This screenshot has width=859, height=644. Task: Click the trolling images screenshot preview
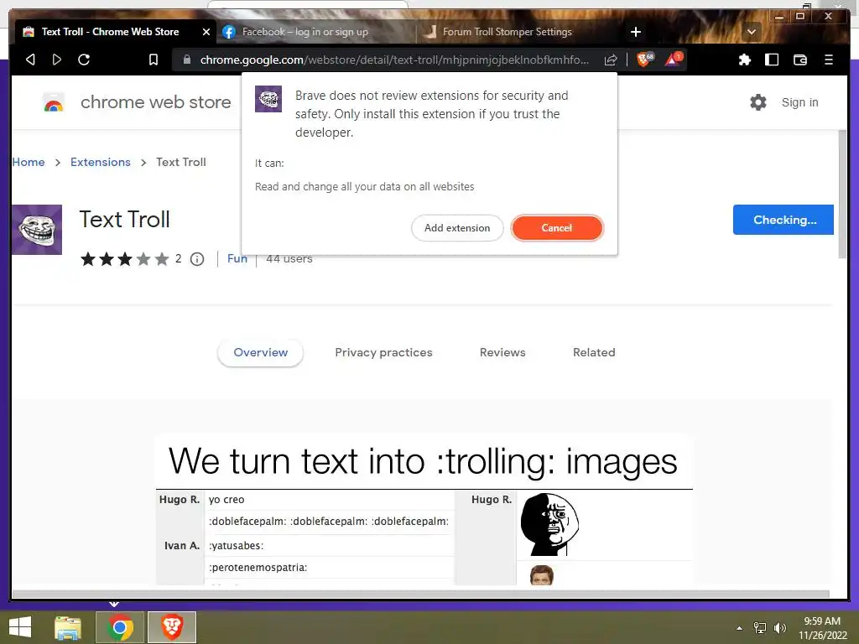424,509
